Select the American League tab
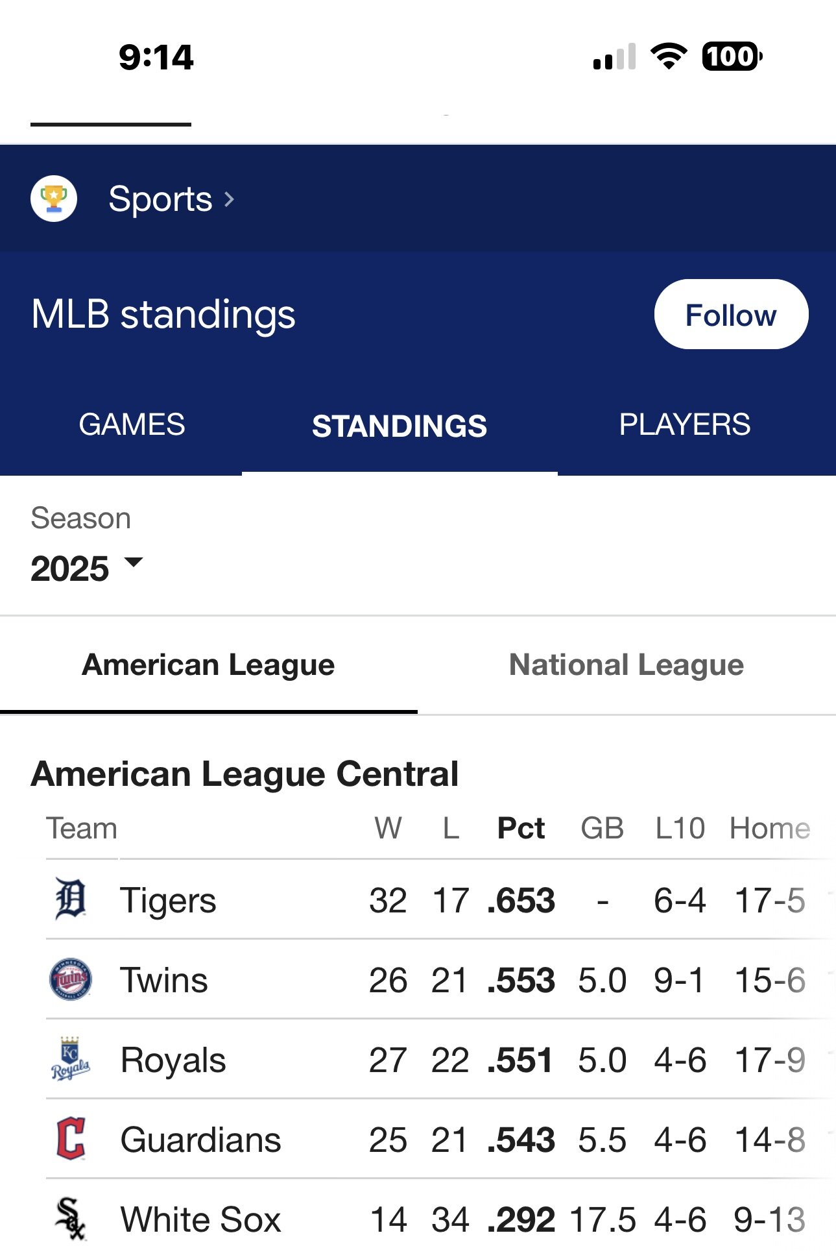Screen dimensions: 836x1259 tap(208, 665)
